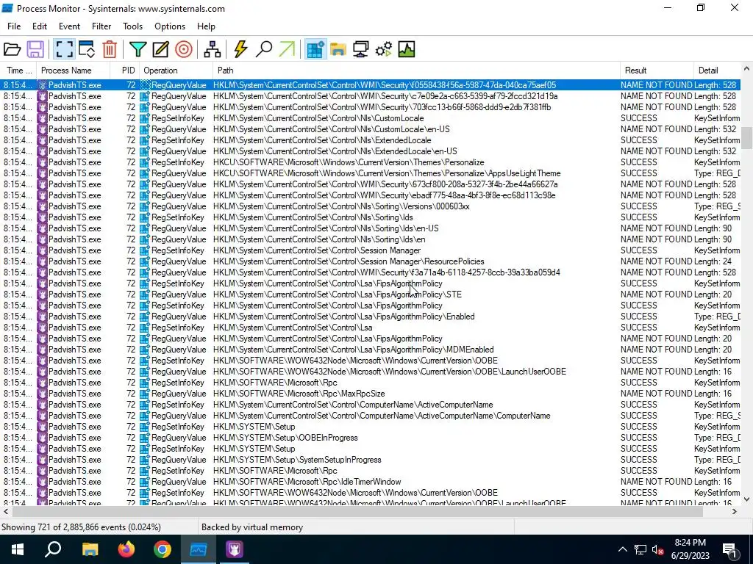753x564 pixels.
Task: Click the Time column header
Action: [x=18, y=70]
